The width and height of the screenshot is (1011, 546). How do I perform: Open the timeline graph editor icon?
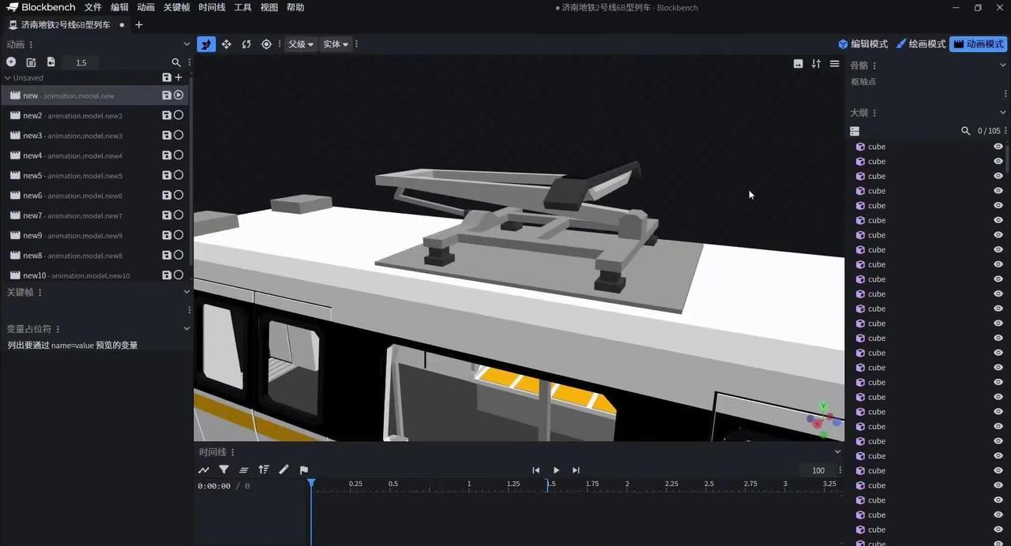click(204, 469)
